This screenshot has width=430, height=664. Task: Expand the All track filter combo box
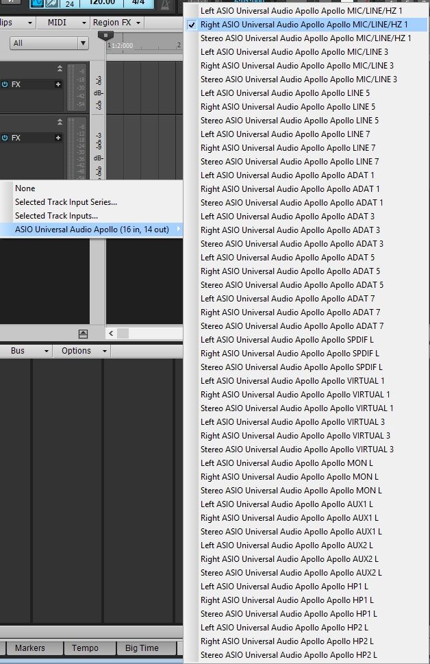click(49, 43)
